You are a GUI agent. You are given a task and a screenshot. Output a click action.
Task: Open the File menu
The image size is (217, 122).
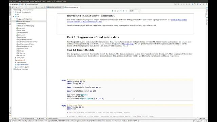pos(11,1)
